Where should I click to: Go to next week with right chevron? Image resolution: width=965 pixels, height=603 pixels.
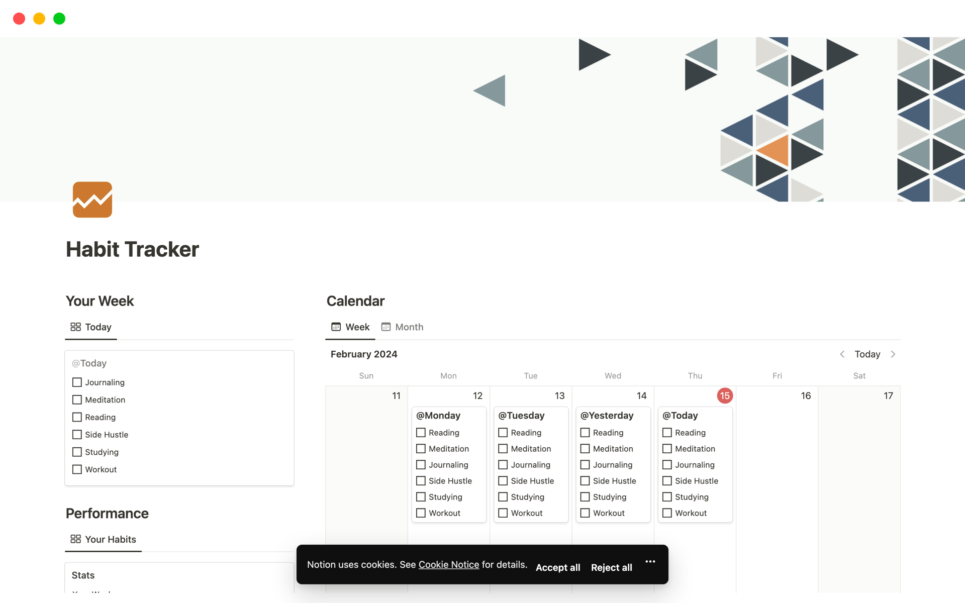[893, 354]
